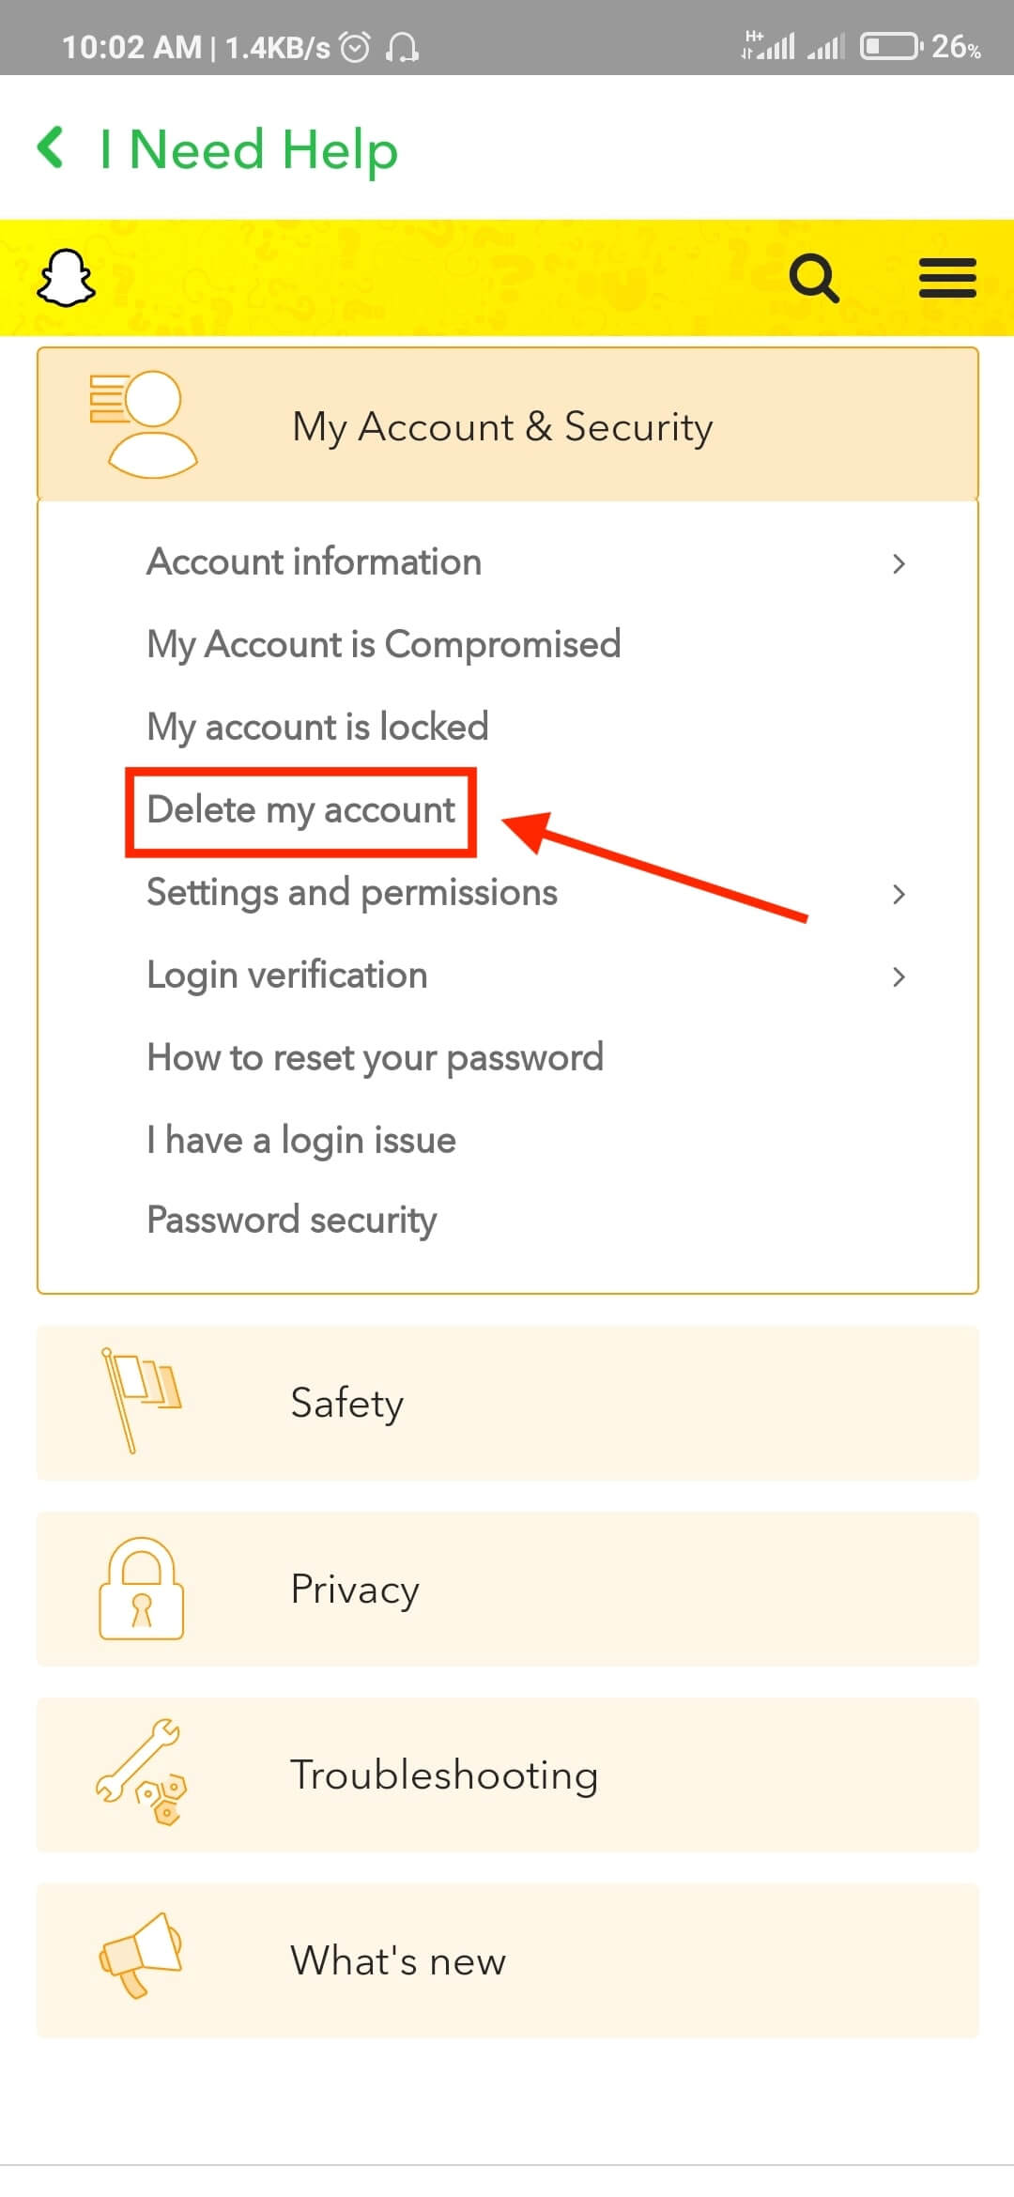
Task: Select I have a login issue
Action: 301,1141
